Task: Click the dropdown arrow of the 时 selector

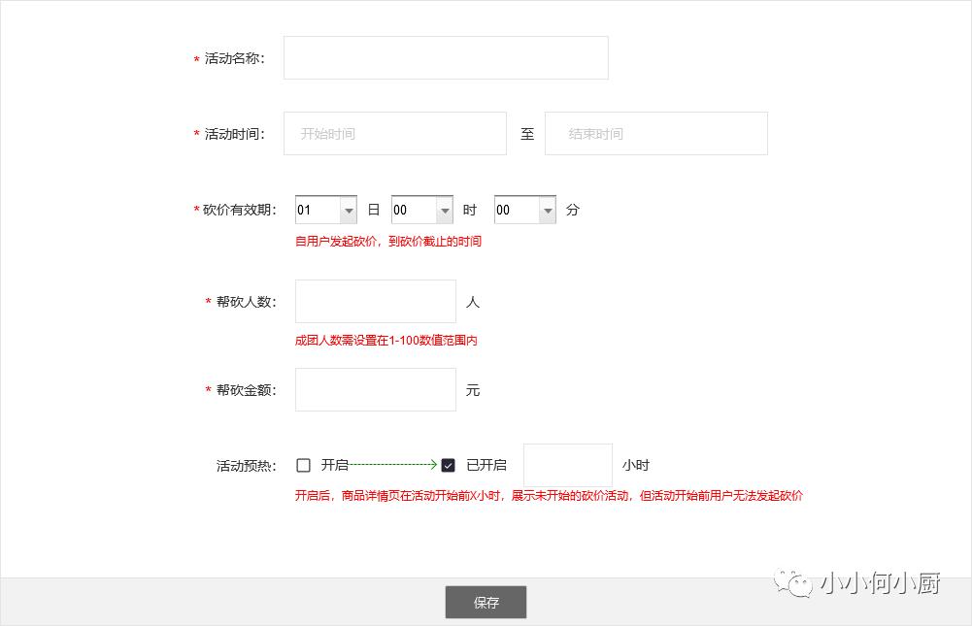Action: 447,210
